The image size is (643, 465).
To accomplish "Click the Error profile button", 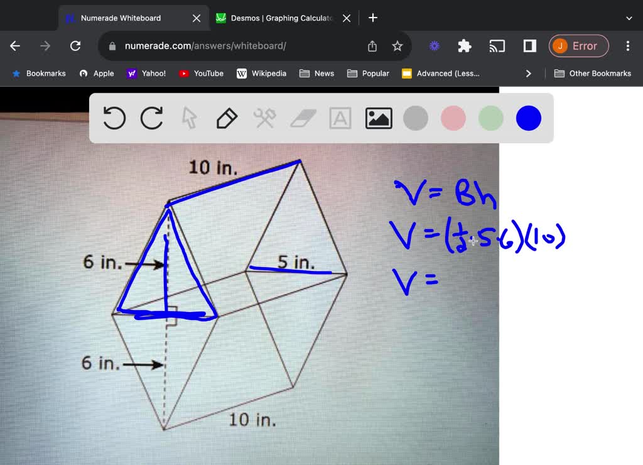I will click(x=578, y=46).
